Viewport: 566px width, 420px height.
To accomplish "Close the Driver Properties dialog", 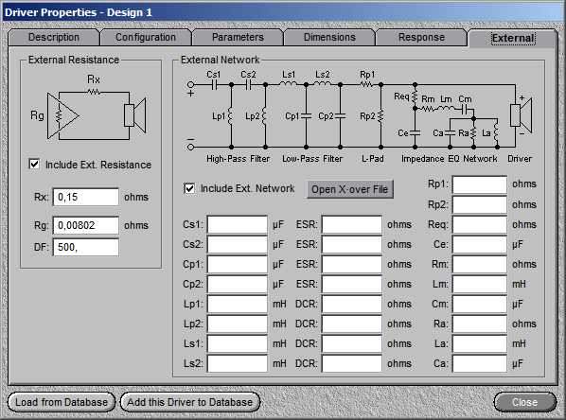I will [x=525, y=402].
